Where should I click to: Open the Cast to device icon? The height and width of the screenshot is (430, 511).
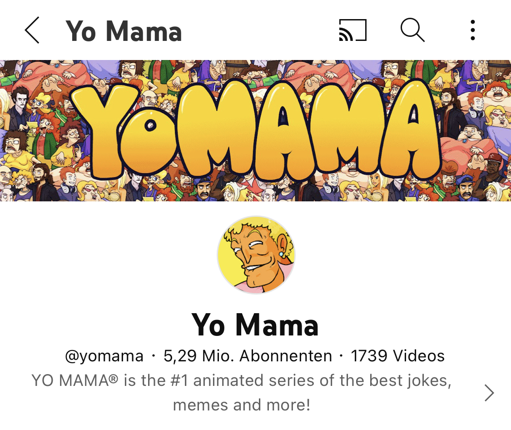tap(353, 30)
